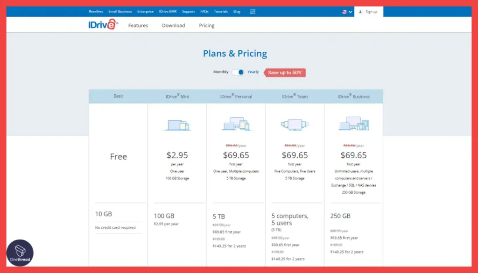Click the $69.65 price under IDrive Business
Image resolution: width=478 pixels, height=273 pixels.
pos(354,155)
